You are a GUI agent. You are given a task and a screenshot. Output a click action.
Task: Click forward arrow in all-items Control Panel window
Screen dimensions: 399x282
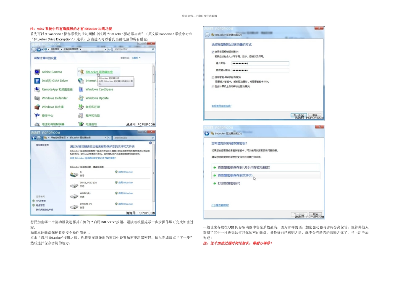(x=38, y=50)
